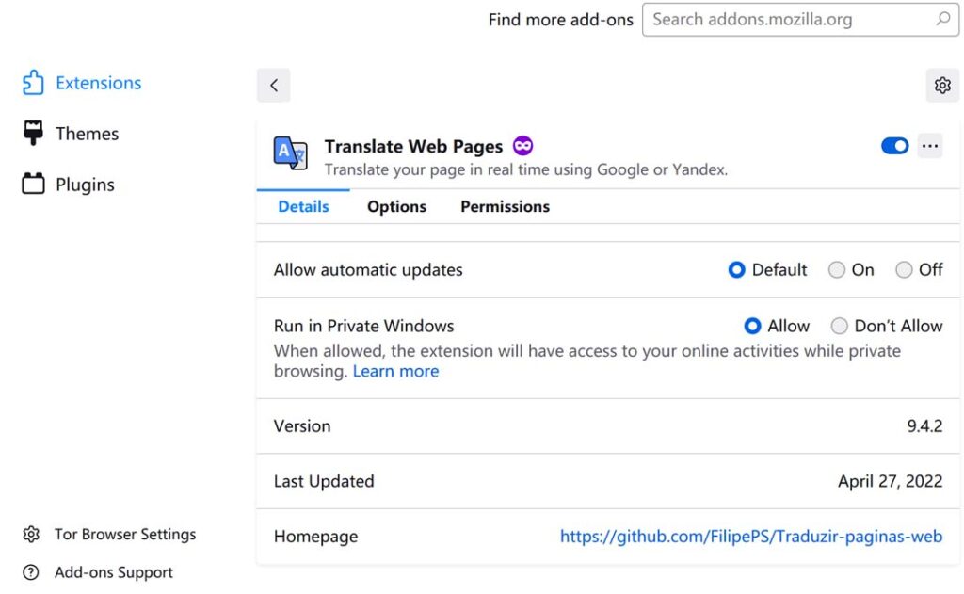Select Allow for Run in Private Windows
Viewport: 964px width, 594px height.
pos(752,326)
